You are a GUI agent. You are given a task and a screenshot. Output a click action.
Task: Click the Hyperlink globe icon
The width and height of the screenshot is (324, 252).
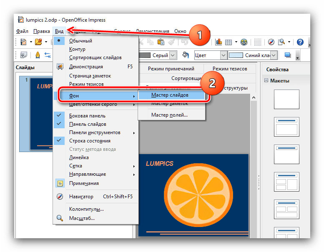click(244, 42)
